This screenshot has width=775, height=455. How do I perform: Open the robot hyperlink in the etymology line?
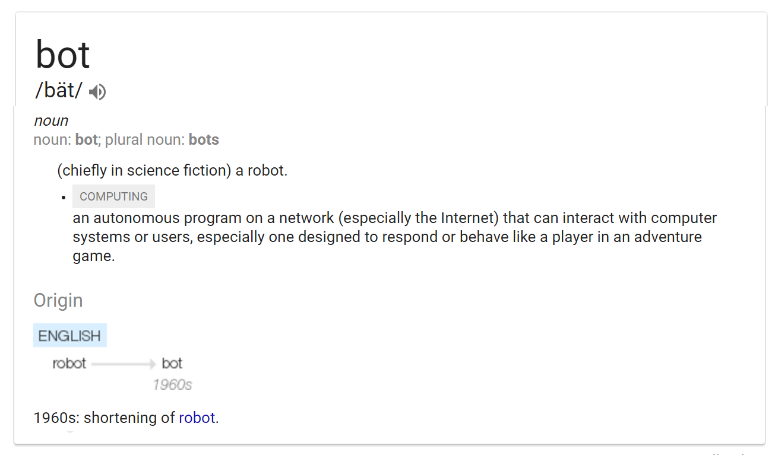[197, 418]
